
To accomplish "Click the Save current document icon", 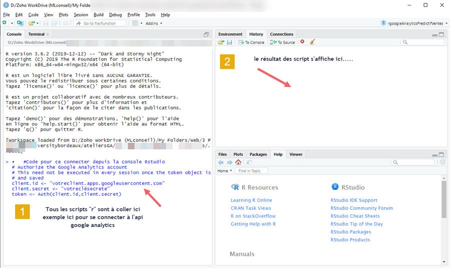I will click(45, 23).
